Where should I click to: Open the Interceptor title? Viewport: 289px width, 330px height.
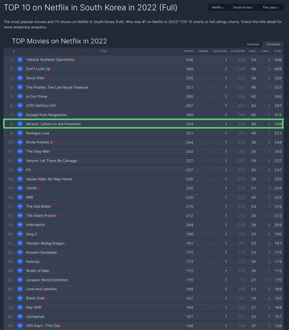pos(35,225)
